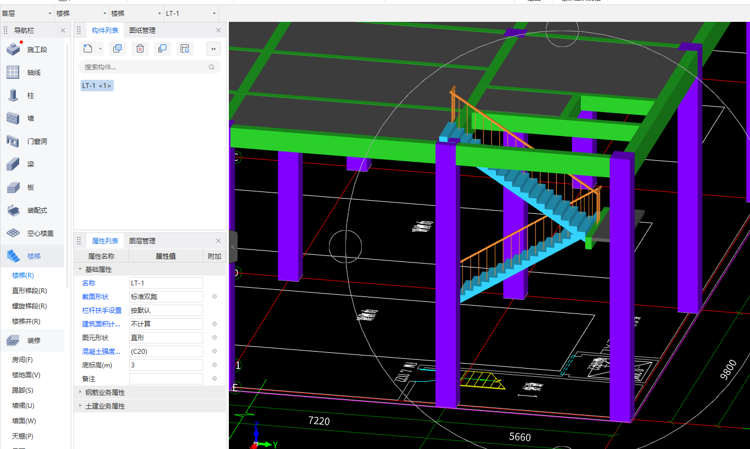The height and width of the screenshot is (449, 750).
Task: Toggle the 附加 circle for 底标高(m)
Action: (x=215, y=365)
